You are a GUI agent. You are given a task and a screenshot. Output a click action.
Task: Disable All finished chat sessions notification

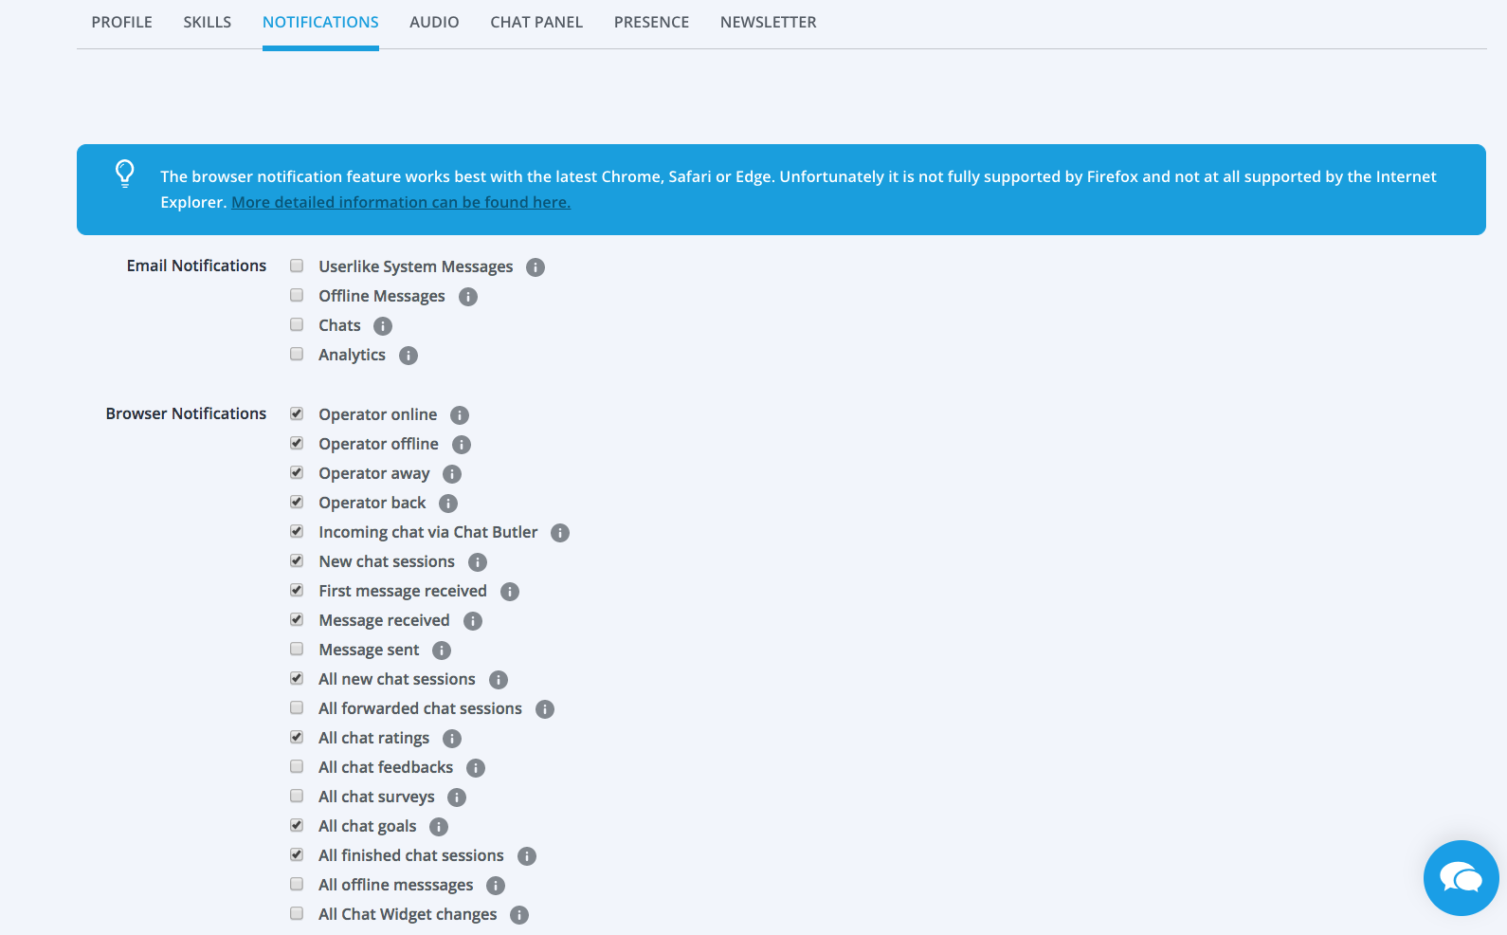297,854
